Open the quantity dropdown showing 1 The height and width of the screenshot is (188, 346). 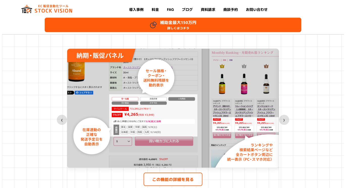tap(123, 141)
